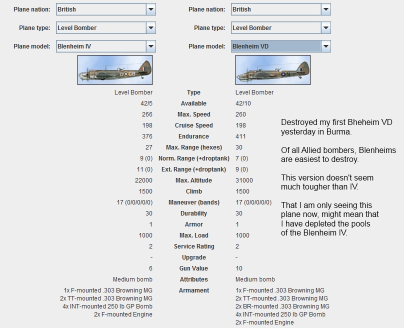Open right Plane type dropdown arrow
The image size is (404, 328).
[x=325, y=28]
